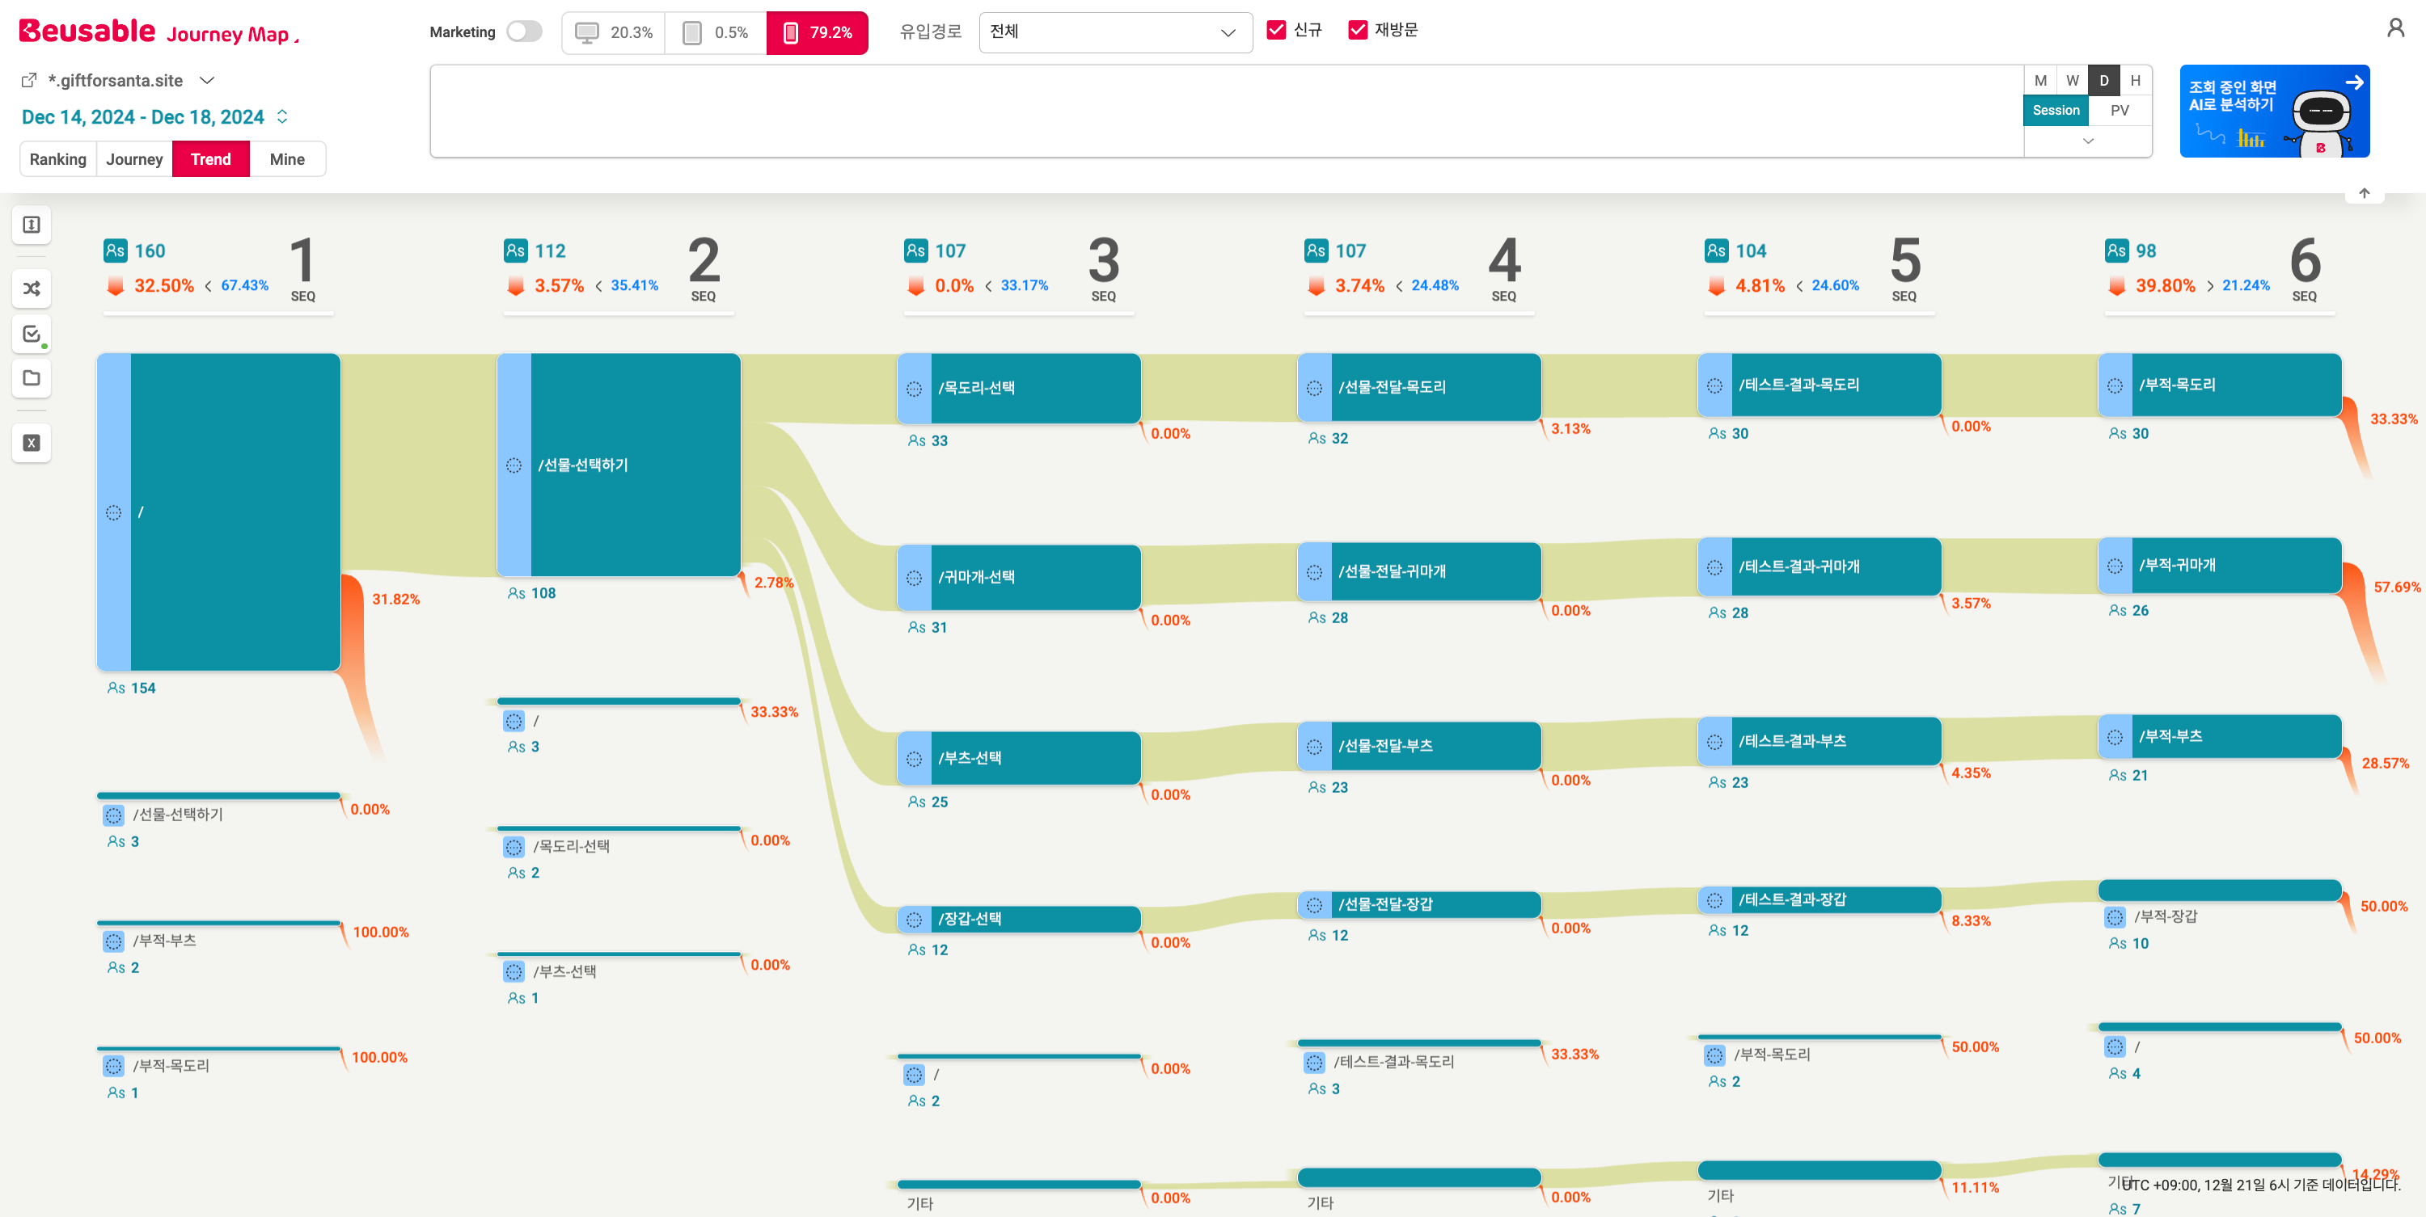Switch to the Mine tab
The width and height of the screenshot is (2426, 1217).
click(286, 159)
